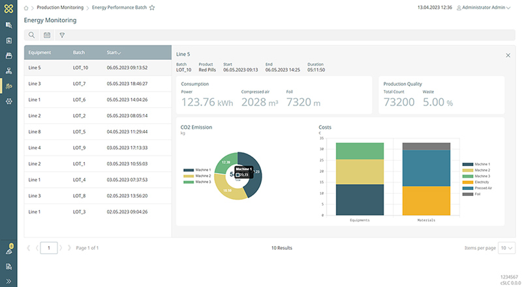Screen dimensions: 522x287
Task: Click the search magnifier icon in toolbar
Action: click(x=31, y=35)
